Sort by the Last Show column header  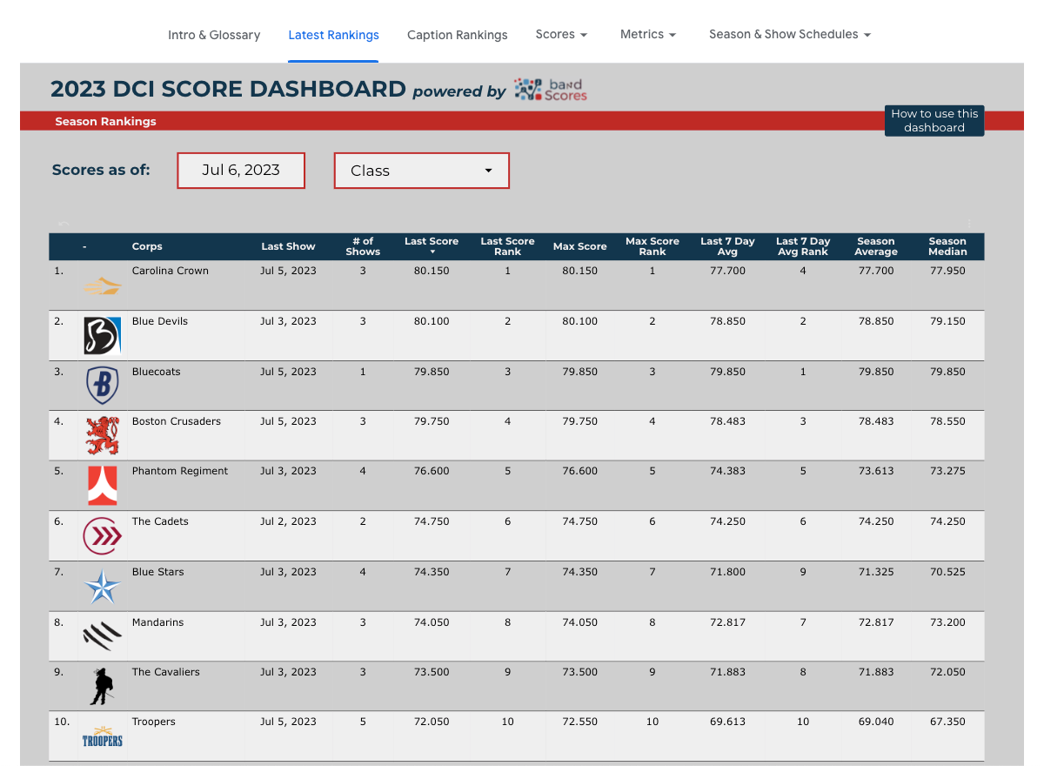coord(288,246)
